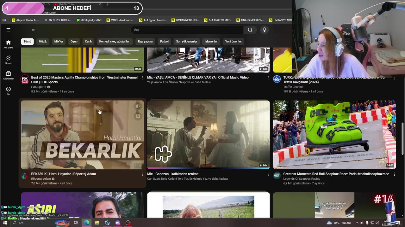Open more options for BEKARLIK video
This screenshot has height=227, width=405.
(142, 174)
